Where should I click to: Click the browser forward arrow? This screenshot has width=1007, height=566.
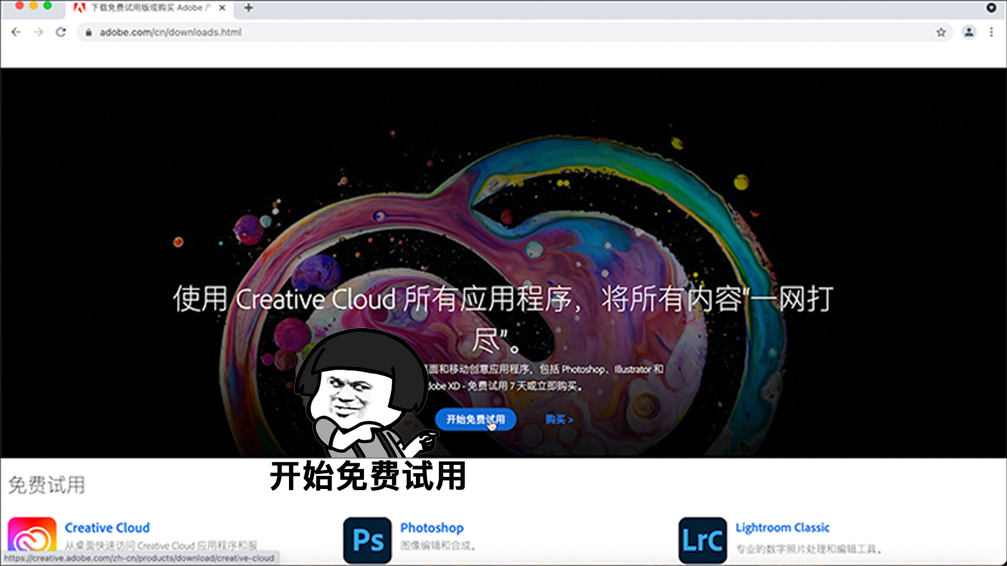38,32
